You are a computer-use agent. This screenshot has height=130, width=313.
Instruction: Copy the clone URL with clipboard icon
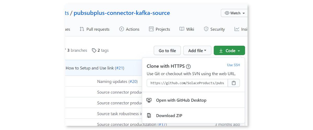(x=234, y=83)
